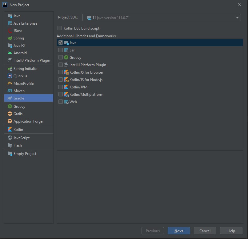Tick the Kotlin/JVM checkbox
248x239 pixels.
(x=61, y=87)
